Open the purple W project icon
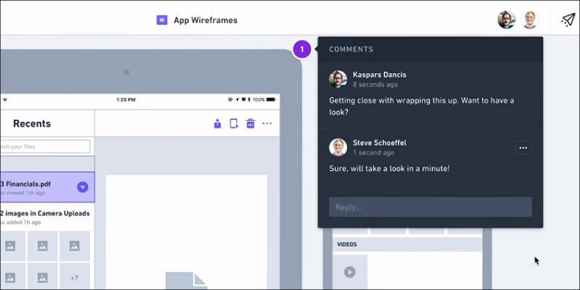Screen dimensions: 580x290 162,20
